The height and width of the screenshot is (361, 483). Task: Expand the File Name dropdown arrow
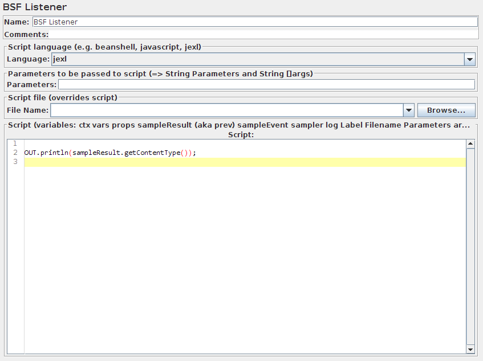tap(408, 110)
